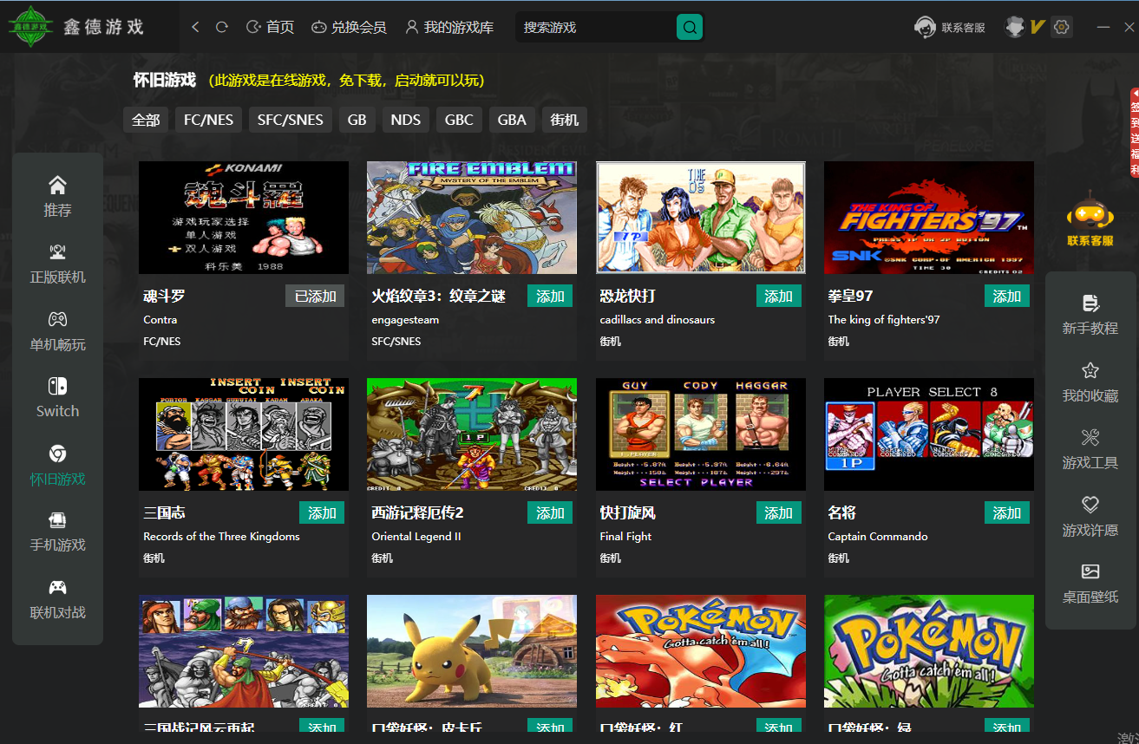Open 游戏工具 in the right panel
Screen dimensions: 1139x744
tap(1090, 449)
